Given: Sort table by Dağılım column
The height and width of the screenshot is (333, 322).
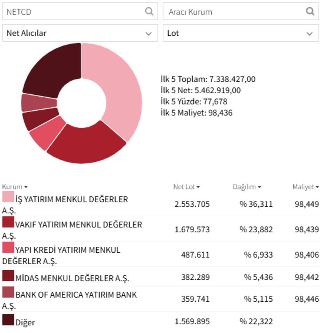Looking at the screenshot, I should click(247, 187).
